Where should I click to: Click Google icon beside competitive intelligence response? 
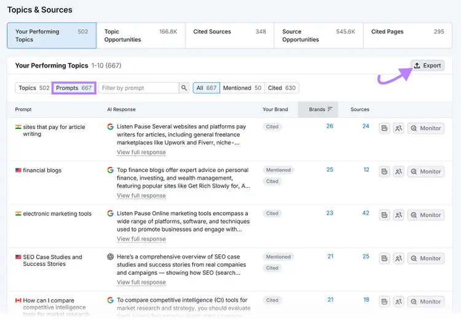click(x=110, y=300)
